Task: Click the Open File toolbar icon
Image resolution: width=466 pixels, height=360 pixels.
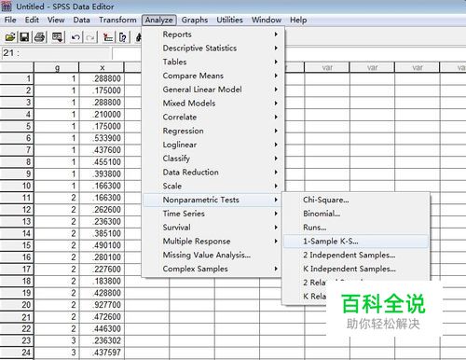Action: pos(10,37)
